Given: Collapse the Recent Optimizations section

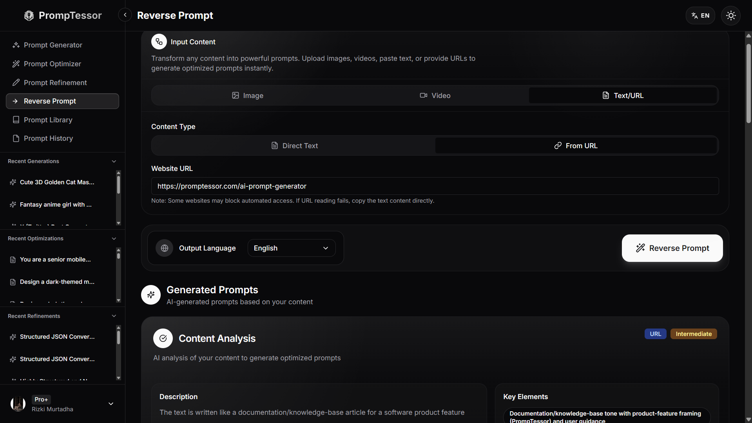Looking at the screenshot, I should click(x=114, y=239).
